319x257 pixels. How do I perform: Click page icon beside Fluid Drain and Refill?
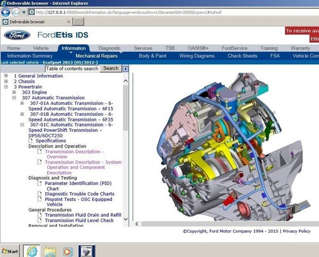[x=40, y=215]
